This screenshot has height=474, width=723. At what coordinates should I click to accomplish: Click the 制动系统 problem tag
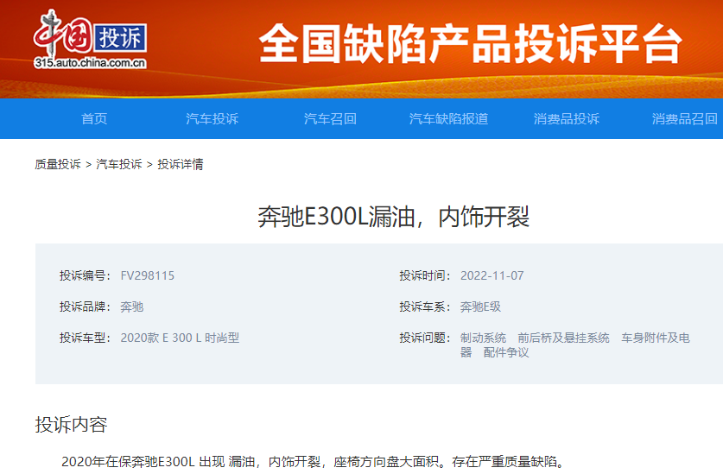click(483, 338)
